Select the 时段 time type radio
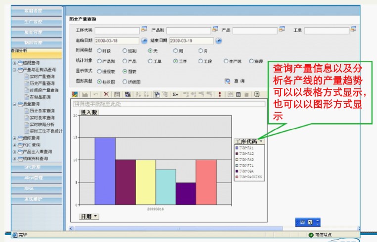The image size is (377, 242). [x=99, y=51]
